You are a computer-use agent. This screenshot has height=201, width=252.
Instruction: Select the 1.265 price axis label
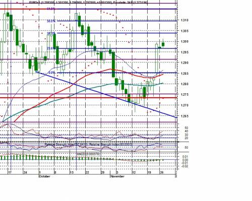coord(184,116)
